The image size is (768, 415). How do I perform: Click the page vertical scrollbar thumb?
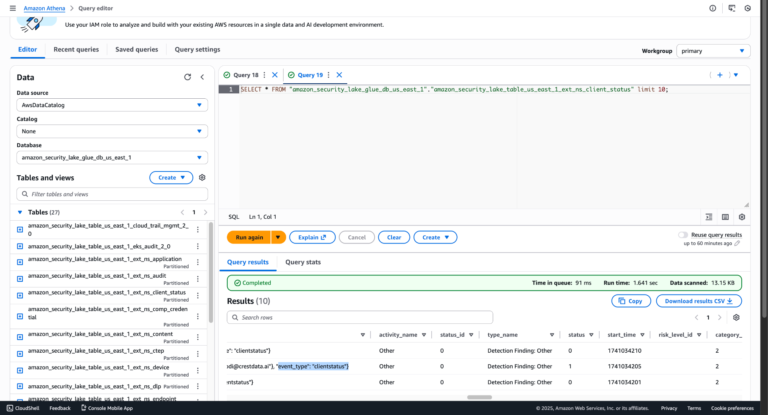point(764,159)
